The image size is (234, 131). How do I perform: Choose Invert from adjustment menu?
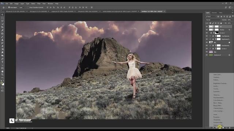coord(215,115)
